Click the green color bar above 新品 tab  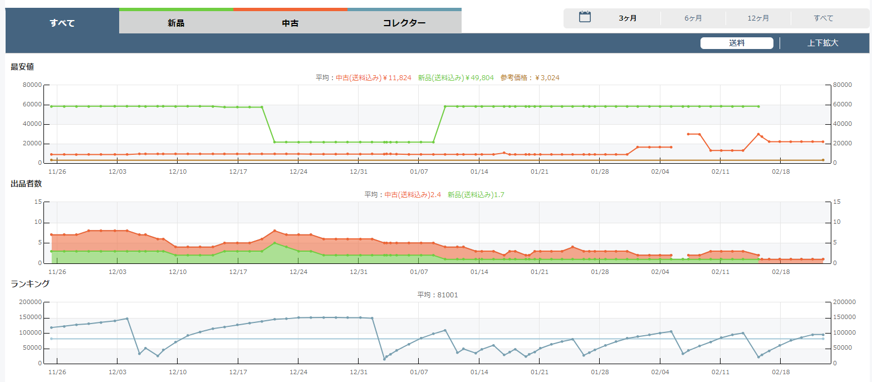[x=176, y=9]
